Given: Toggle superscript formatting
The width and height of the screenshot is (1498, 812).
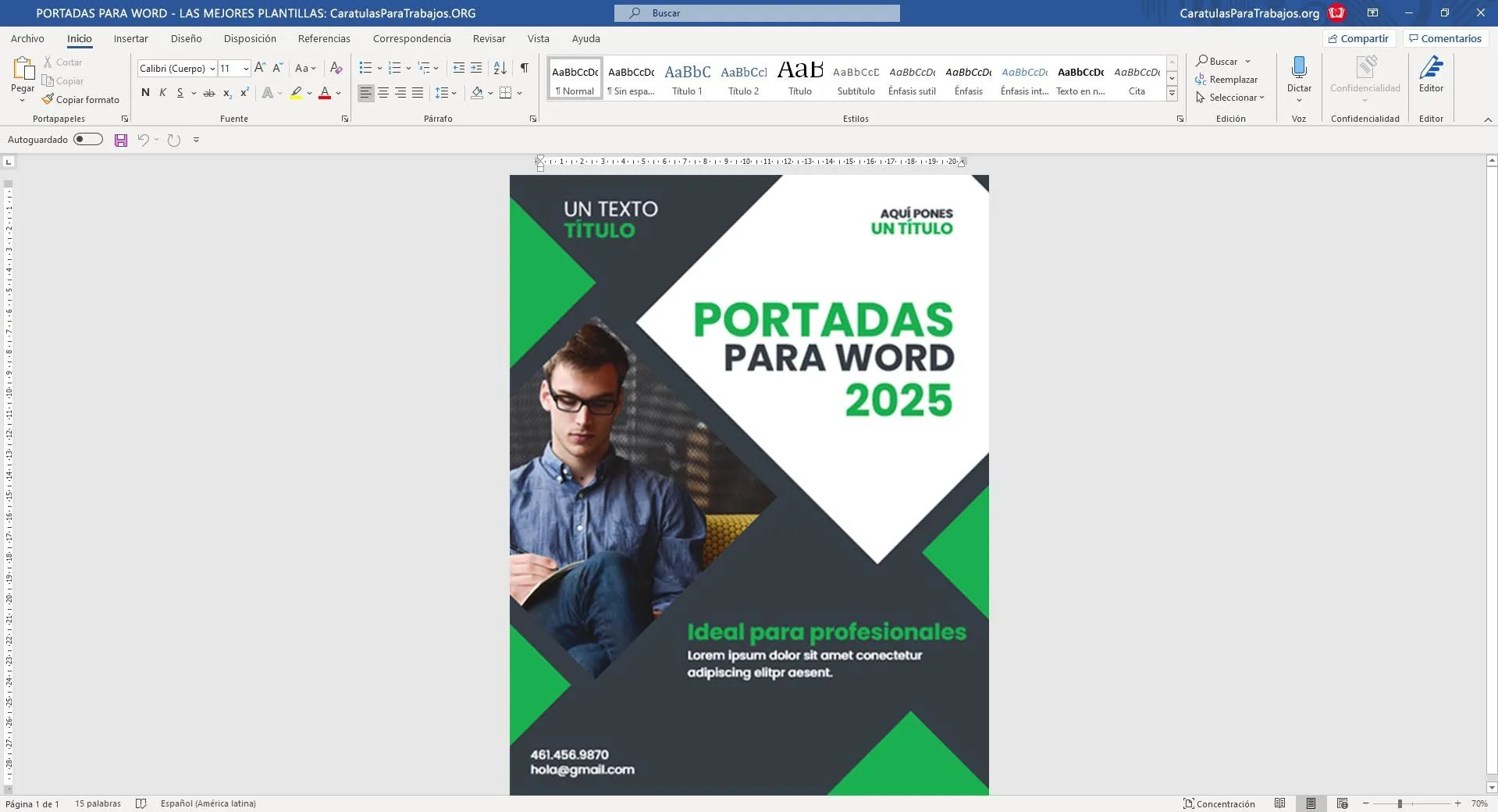Looking at the screenshot, I should 244,92.
